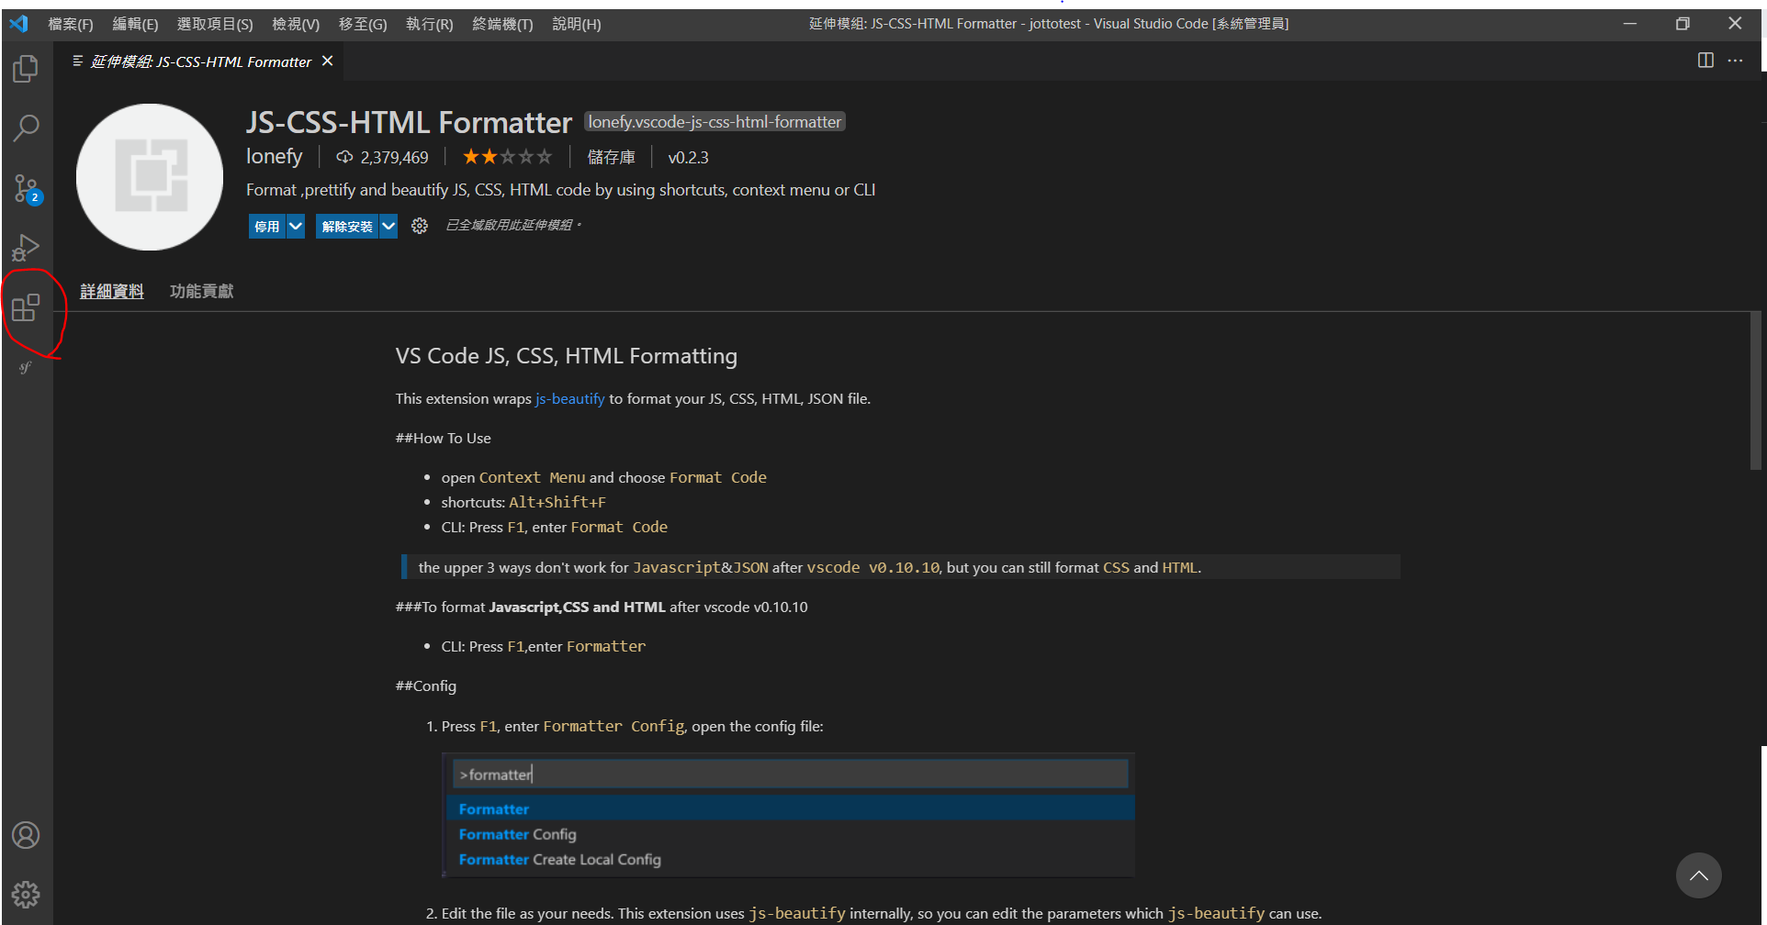Split the editor to the right
1767x925 pixels.
(x=1705, y=61)
